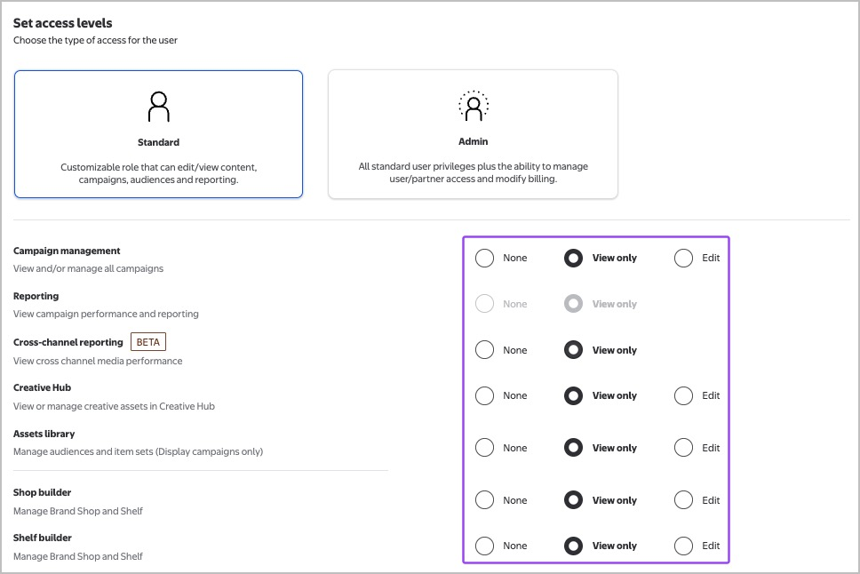The image size is (860, 574).
Task: Select None for Shelf builder
Action: coord(484,546)
